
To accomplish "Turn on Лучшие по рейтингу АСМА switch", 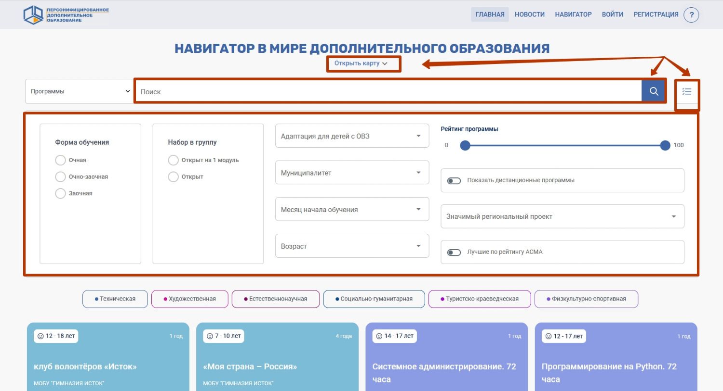I will pos(454,252).
